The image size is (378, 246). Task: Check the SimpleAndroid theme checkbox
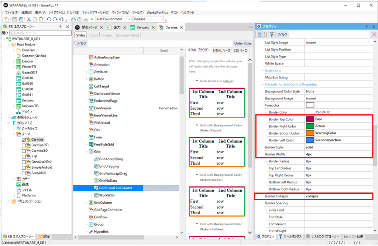(x=24, y=168)
